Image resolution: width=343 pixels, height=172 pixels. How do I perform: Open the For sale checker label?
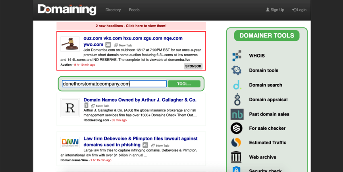tap(267, 128)
